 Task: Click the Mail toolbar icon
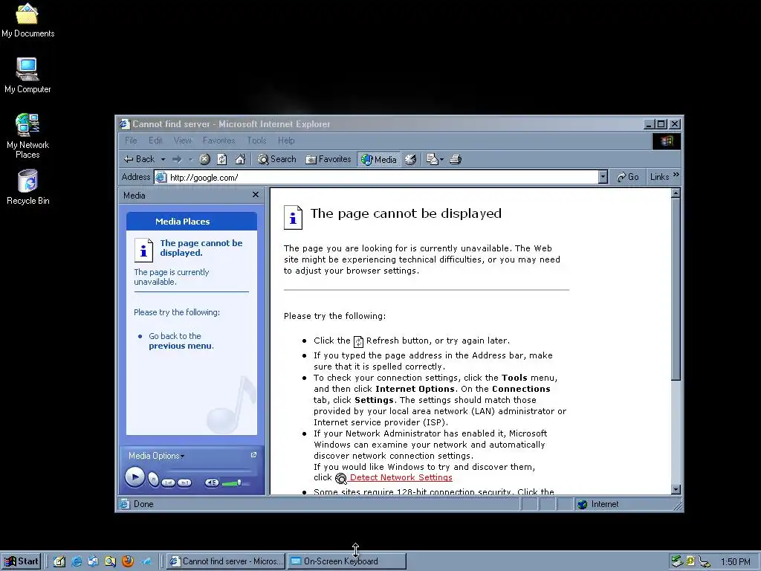pos(432,159)
